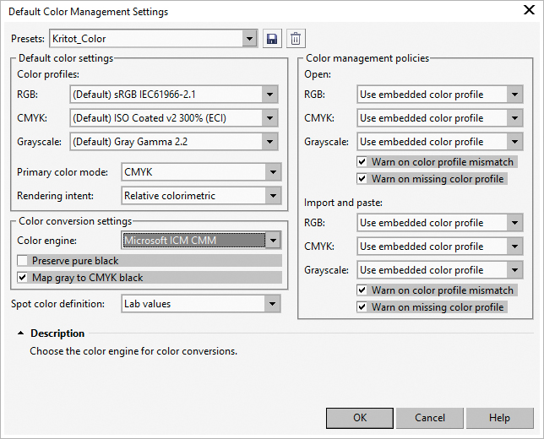
Task: Click the OK button
Action: (360, 418)
